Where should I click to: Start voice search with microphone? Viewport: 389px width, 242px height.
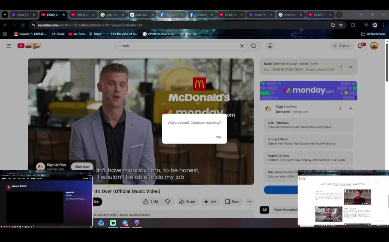coord(270,46)
